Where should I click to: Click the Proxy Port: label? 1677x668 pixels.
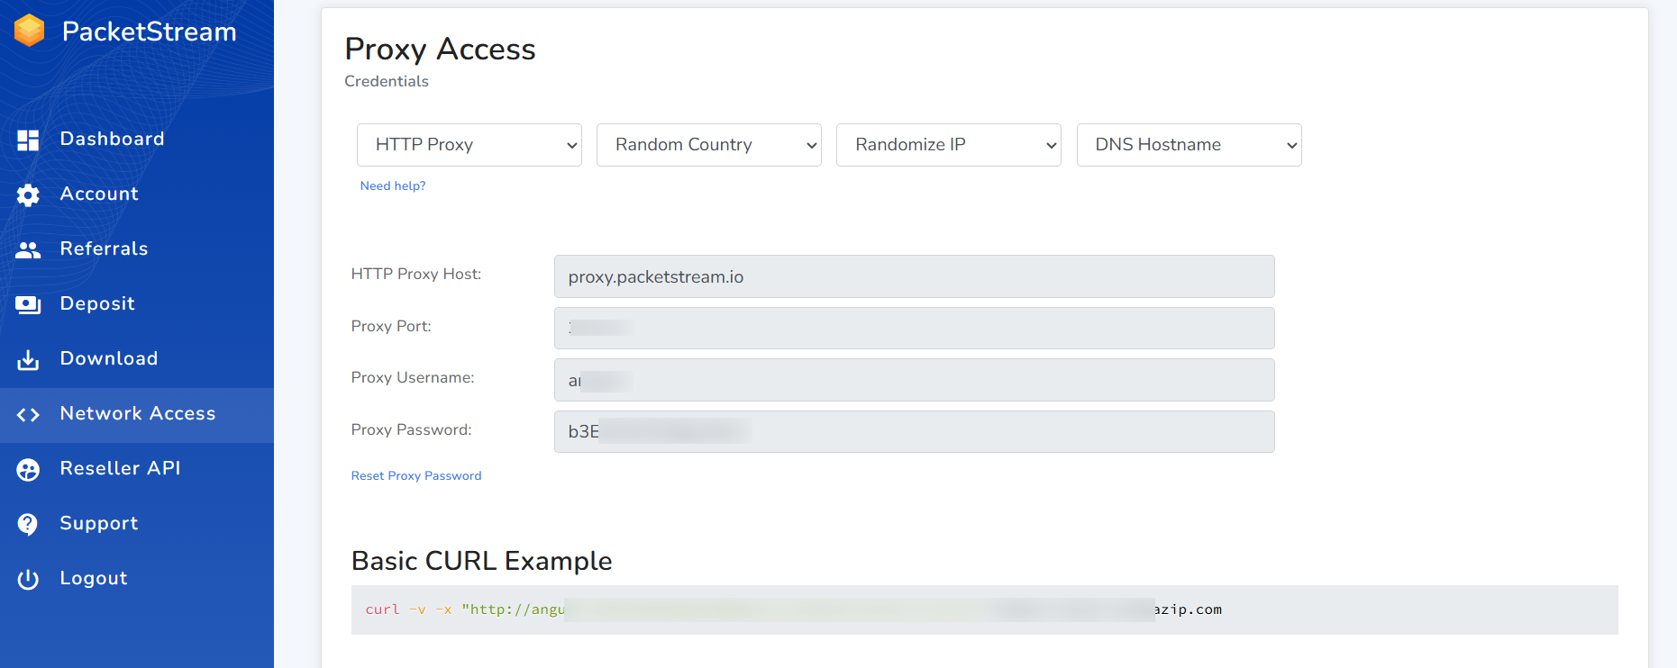[391, 326]
